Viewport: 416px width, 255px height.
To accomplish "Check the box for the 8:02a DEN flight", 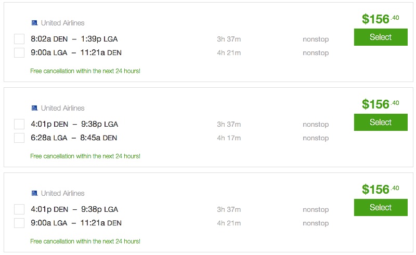I will pyautogui.click(x=19, y=39).
